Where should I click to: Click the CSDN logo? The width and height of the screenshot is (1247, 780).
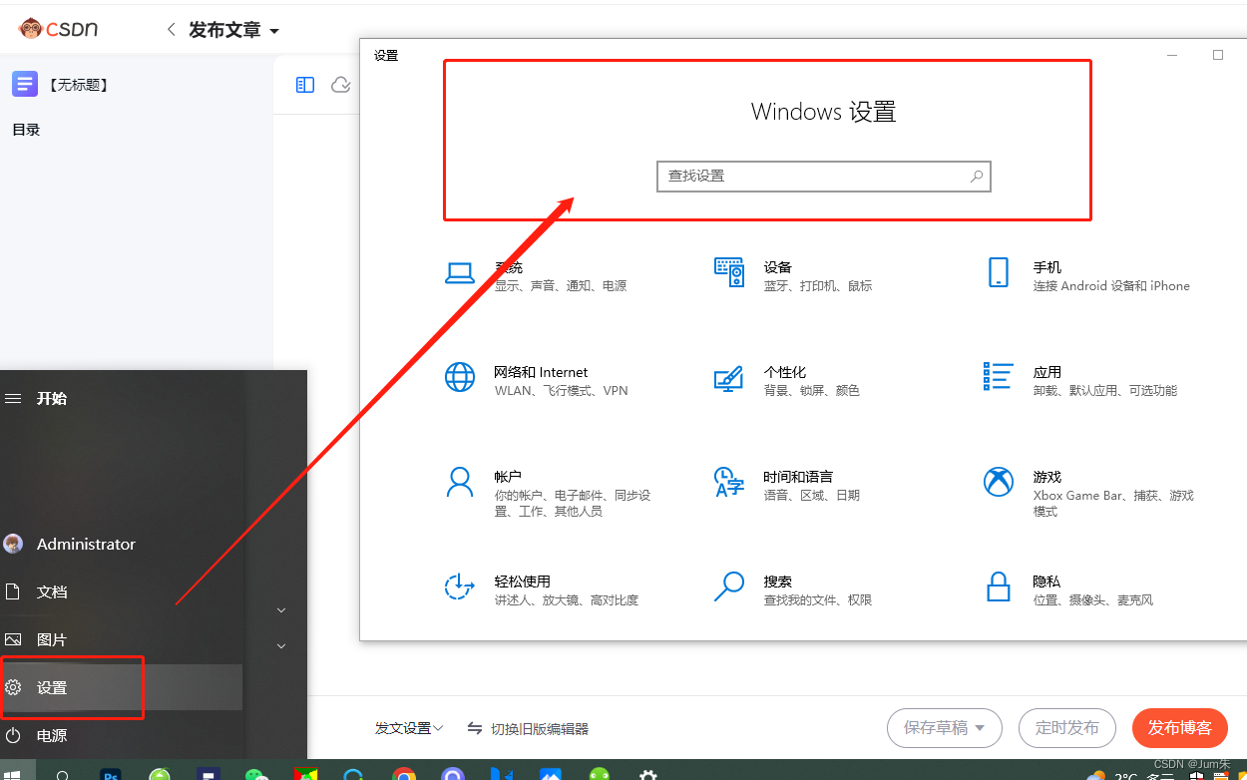(x=59, y=29)
